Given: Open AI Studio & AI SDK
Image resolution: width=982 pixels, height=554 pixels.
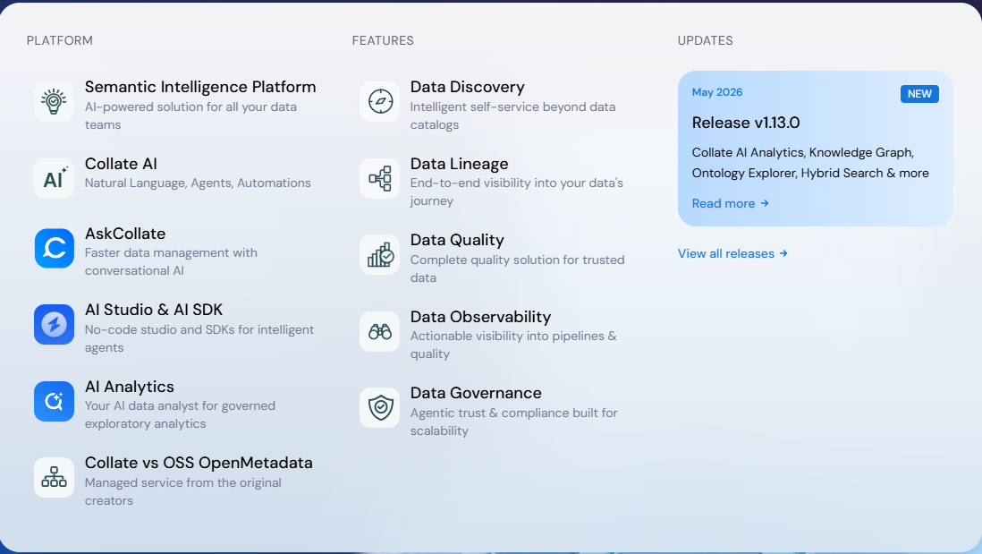Looking at the screenshot, I should point(154,310).
